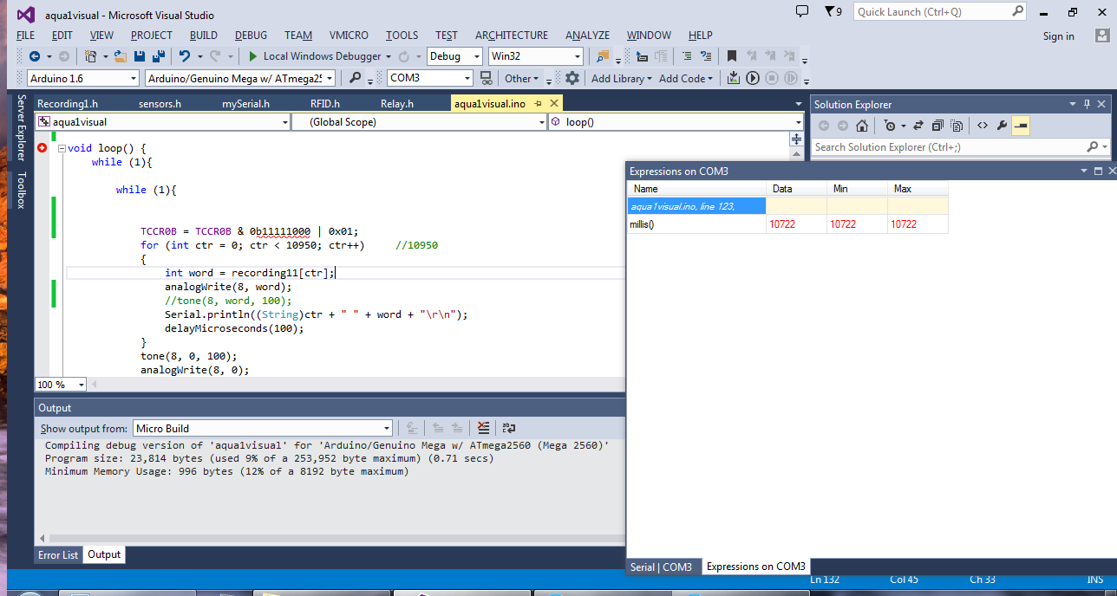Image resolution: width=1117 pixels, height=596 pixels.
Task: Click the Navigate Backward arrow in toolbar
Action: point(35,56)
